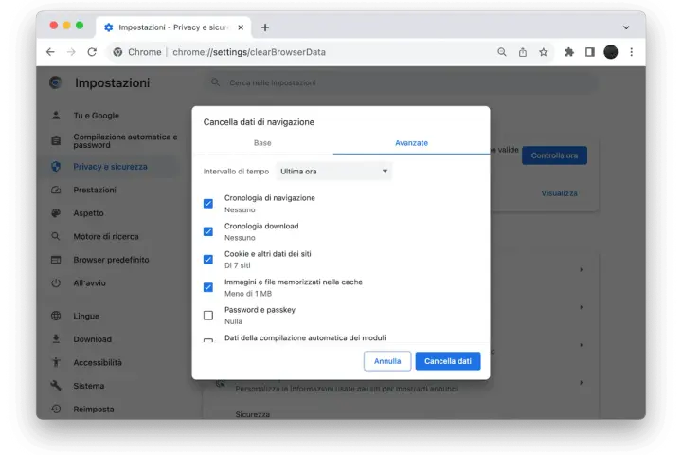Uncheck Cronologia di navigazione checkbox
The image size is (682, 455).
(208, 204)
